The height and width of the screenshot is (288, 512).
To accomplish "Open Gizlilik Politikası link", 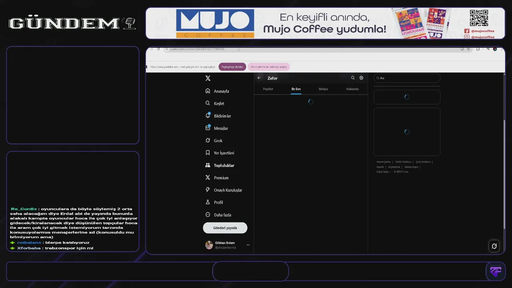I will coord(403,162).
